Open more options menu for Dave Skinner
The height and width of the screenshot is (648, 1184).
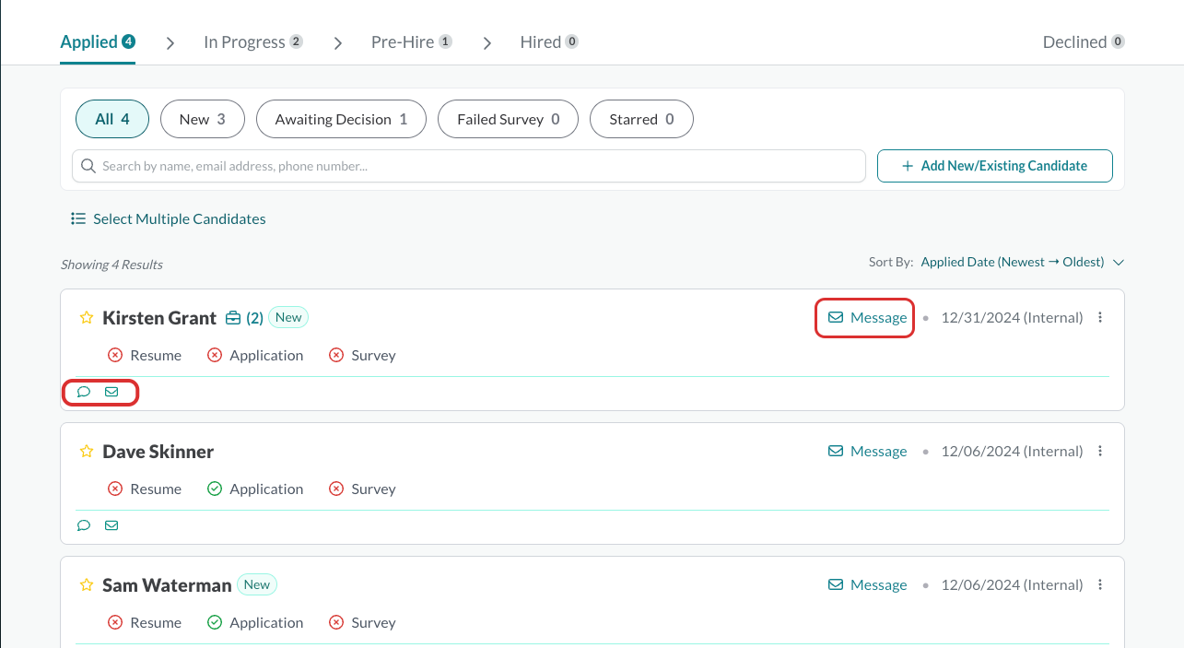pyautogui.click(x=1100, y=452)
